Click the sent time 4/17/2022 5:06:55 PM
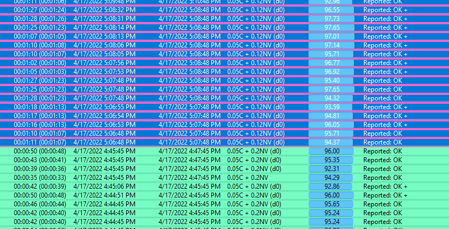 pos(104,107)
